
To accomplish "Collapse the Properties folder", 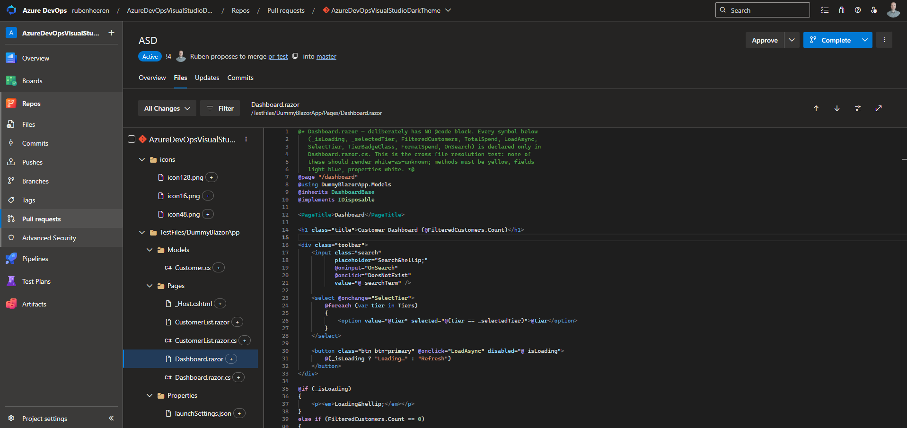I will click(x=150, y=395).
